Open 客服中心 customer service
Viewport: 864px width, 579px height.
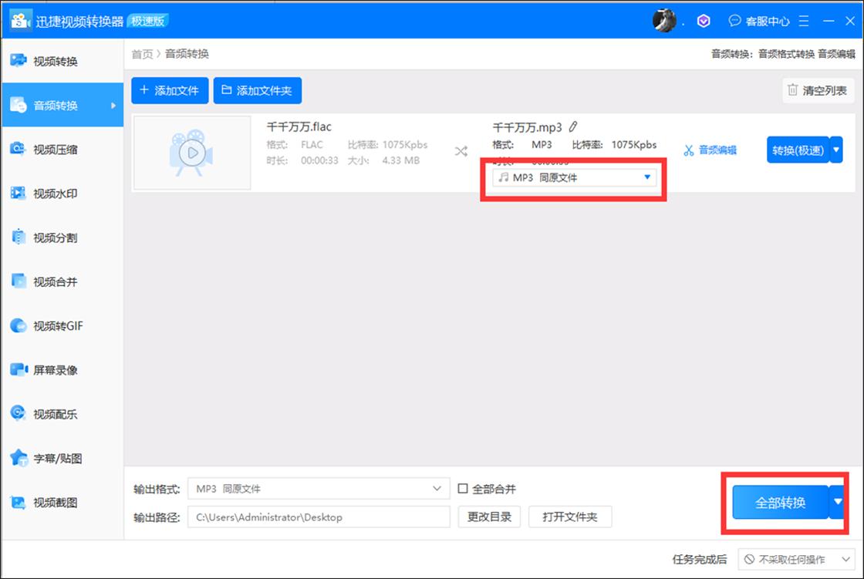(x=767, y=21)
